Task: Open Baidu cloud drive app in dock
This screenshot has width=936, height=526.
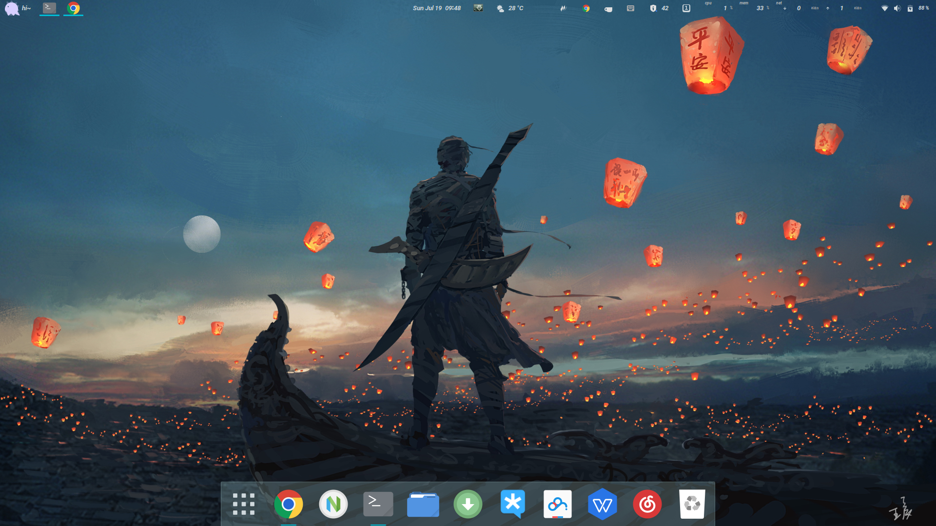Action: (558, 504)
